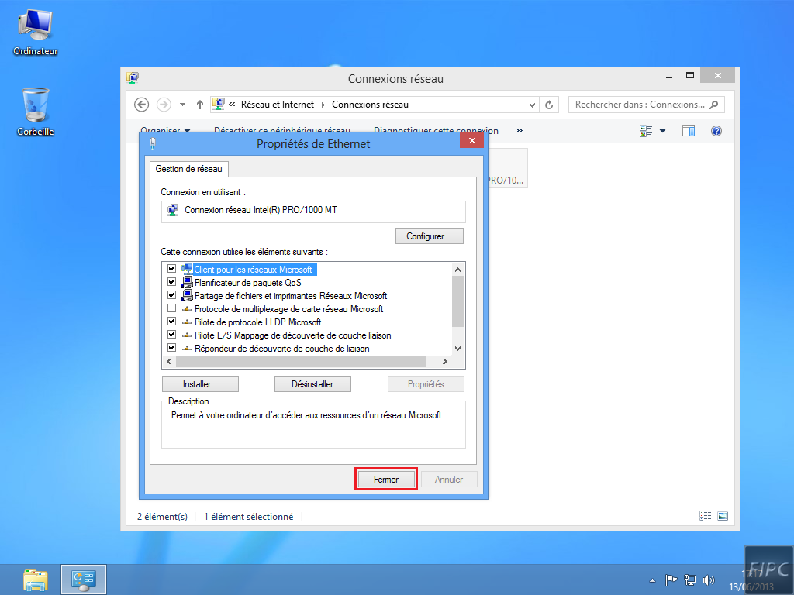This screenshot has height=595, width=794.
Task: Click the Propriétés button
Action: tap(426, 384)
